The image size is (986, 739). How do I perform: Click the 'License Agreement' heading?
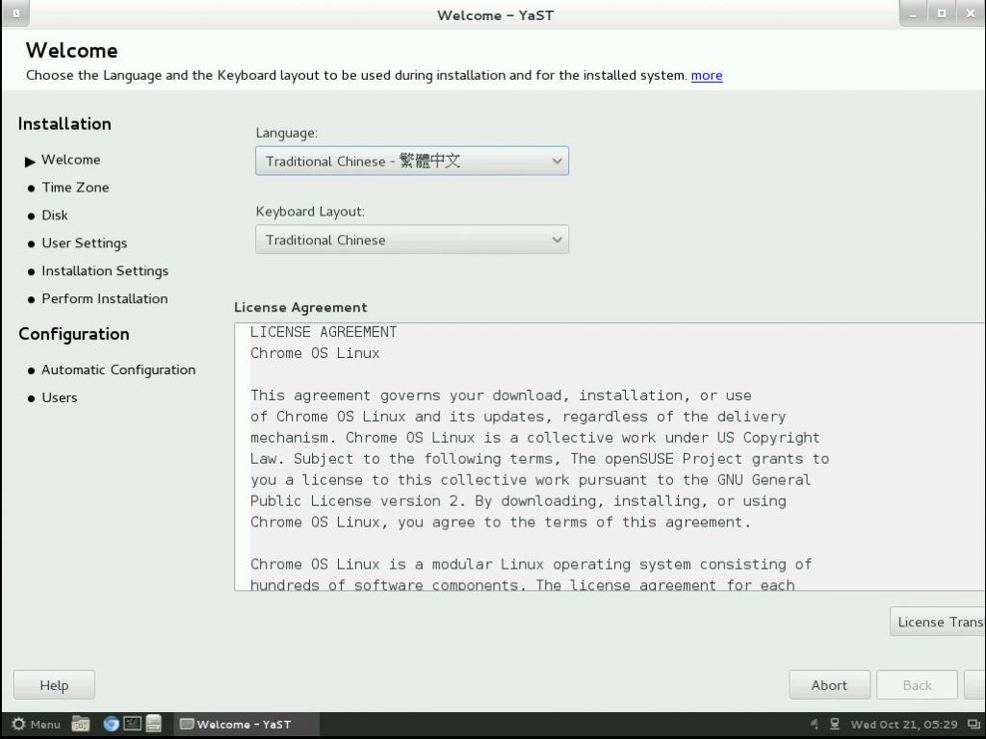[x=300, y=307]
